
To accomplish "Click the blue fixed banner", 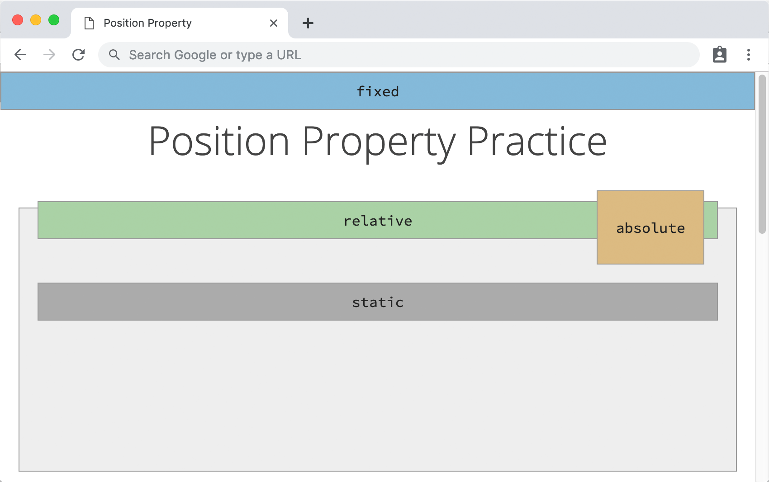I will click(378, 90).
